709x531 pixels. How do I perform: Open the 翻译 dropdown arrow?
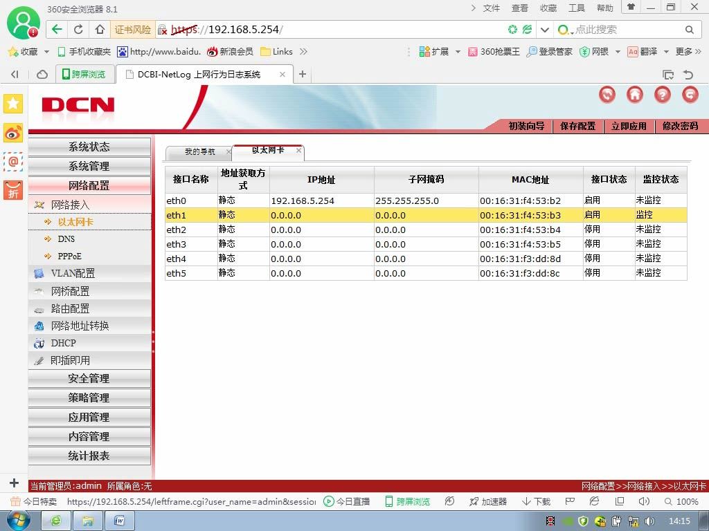(x=666, y=51)
